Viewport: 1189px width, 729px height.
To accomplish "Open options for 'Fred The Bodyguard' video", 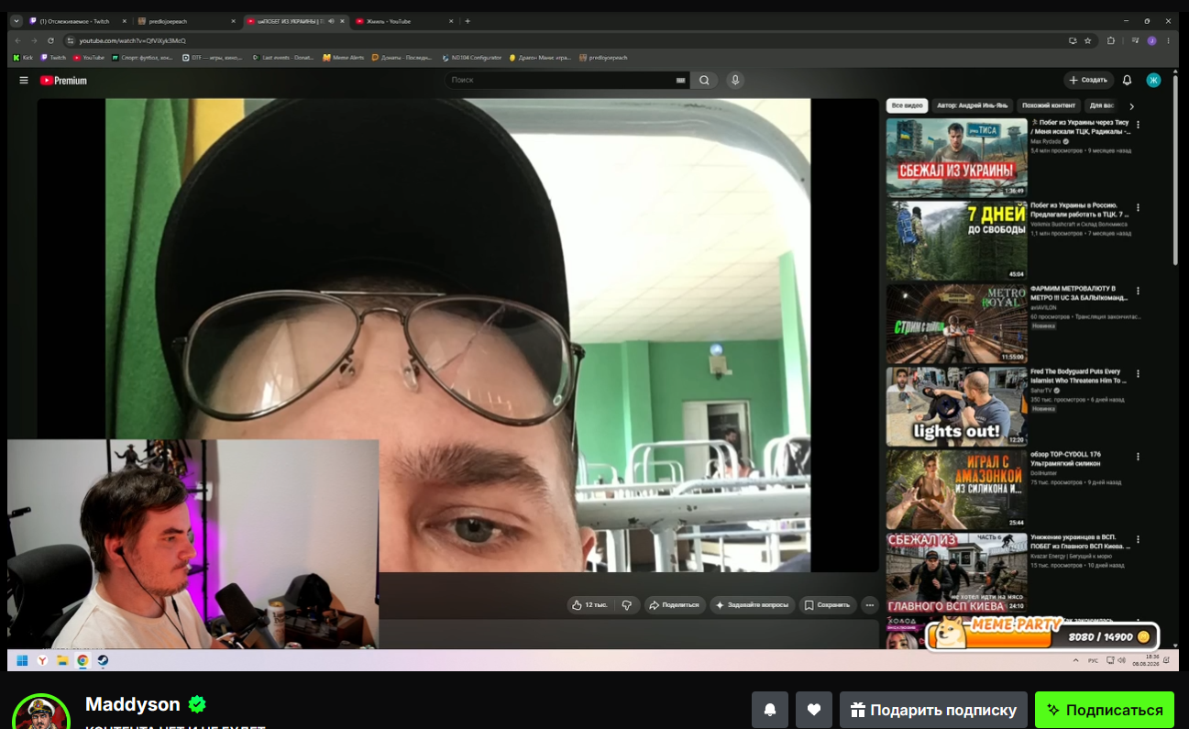I will point(1138,374).
